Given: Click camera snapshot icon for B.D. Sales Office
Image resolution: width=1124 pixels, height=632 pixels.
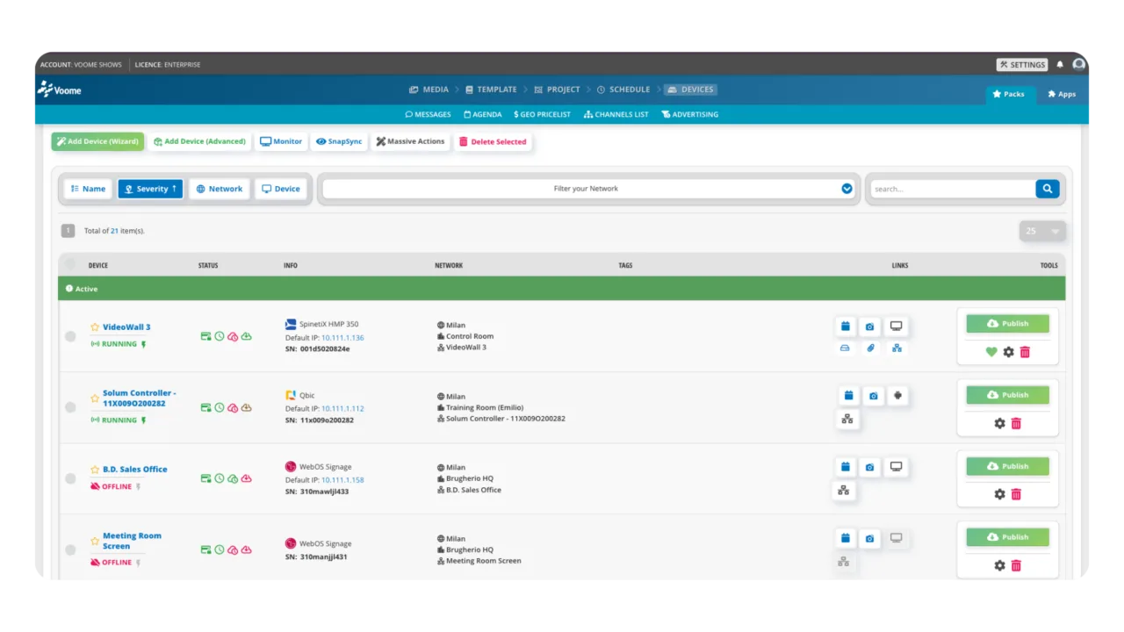Looking at the screenshot, I should pyautogui.click(x=870, y=467).
